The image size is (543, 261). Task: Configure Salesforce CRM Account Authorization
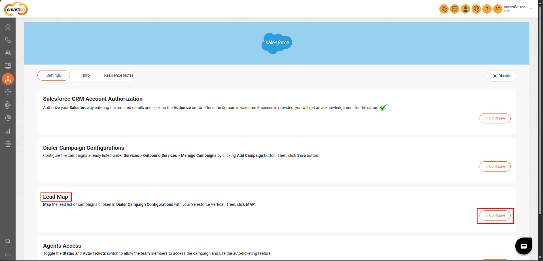click(x=495, y=118)
